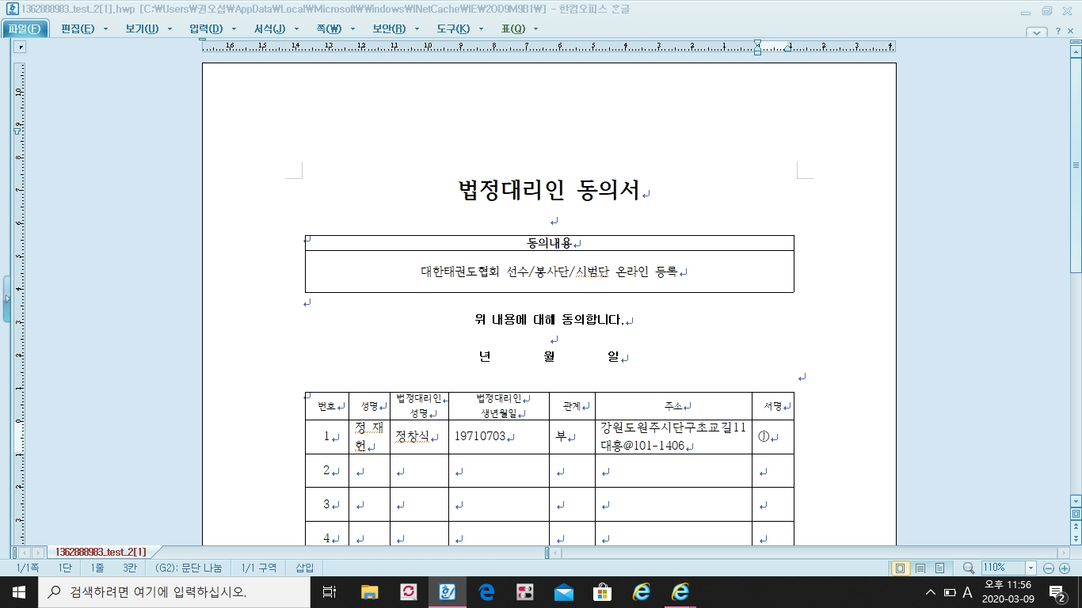Open the 쪽(W) menu

click(329, 29)
